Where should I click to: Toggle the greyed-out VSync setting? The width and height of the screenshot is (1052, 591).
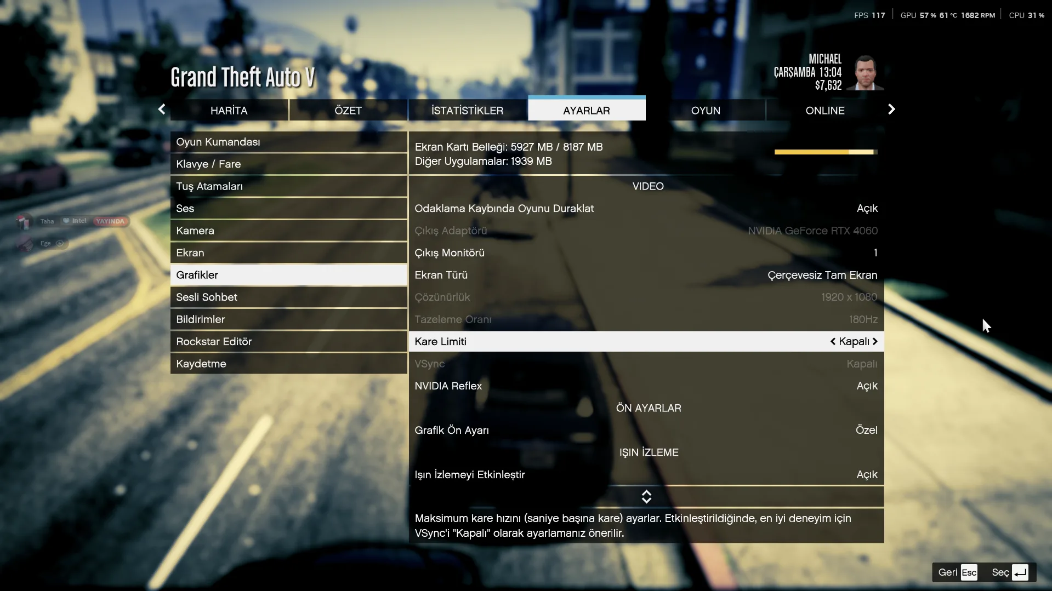click(646, 364)
